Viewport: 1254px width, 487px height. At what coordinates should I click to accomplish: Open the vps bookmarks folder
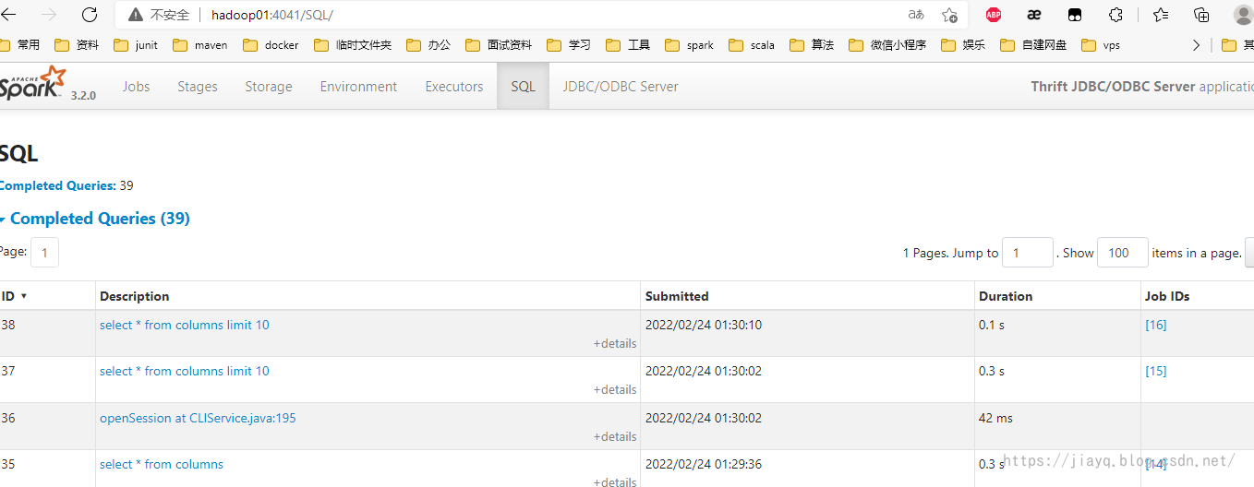[x=1101, y=44]
